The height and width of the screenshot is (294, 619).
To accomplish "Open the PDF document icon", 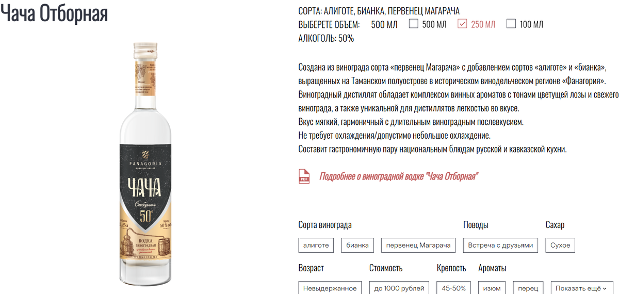I will [x=304, y=176].
